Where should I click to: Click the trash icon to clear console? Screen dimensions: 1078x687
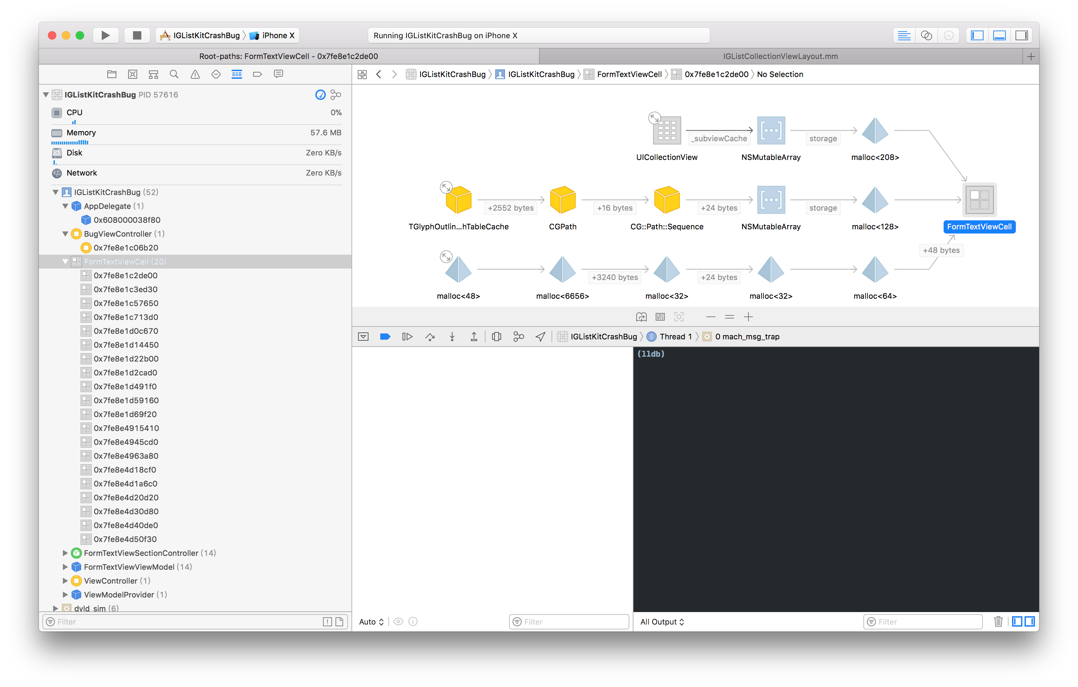coord(998,621)
